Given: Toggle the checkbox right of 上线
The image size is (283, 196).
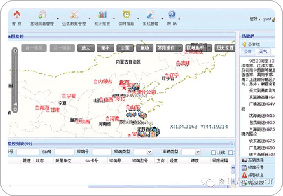Looking at the screenshot, I should coord(230,152).
